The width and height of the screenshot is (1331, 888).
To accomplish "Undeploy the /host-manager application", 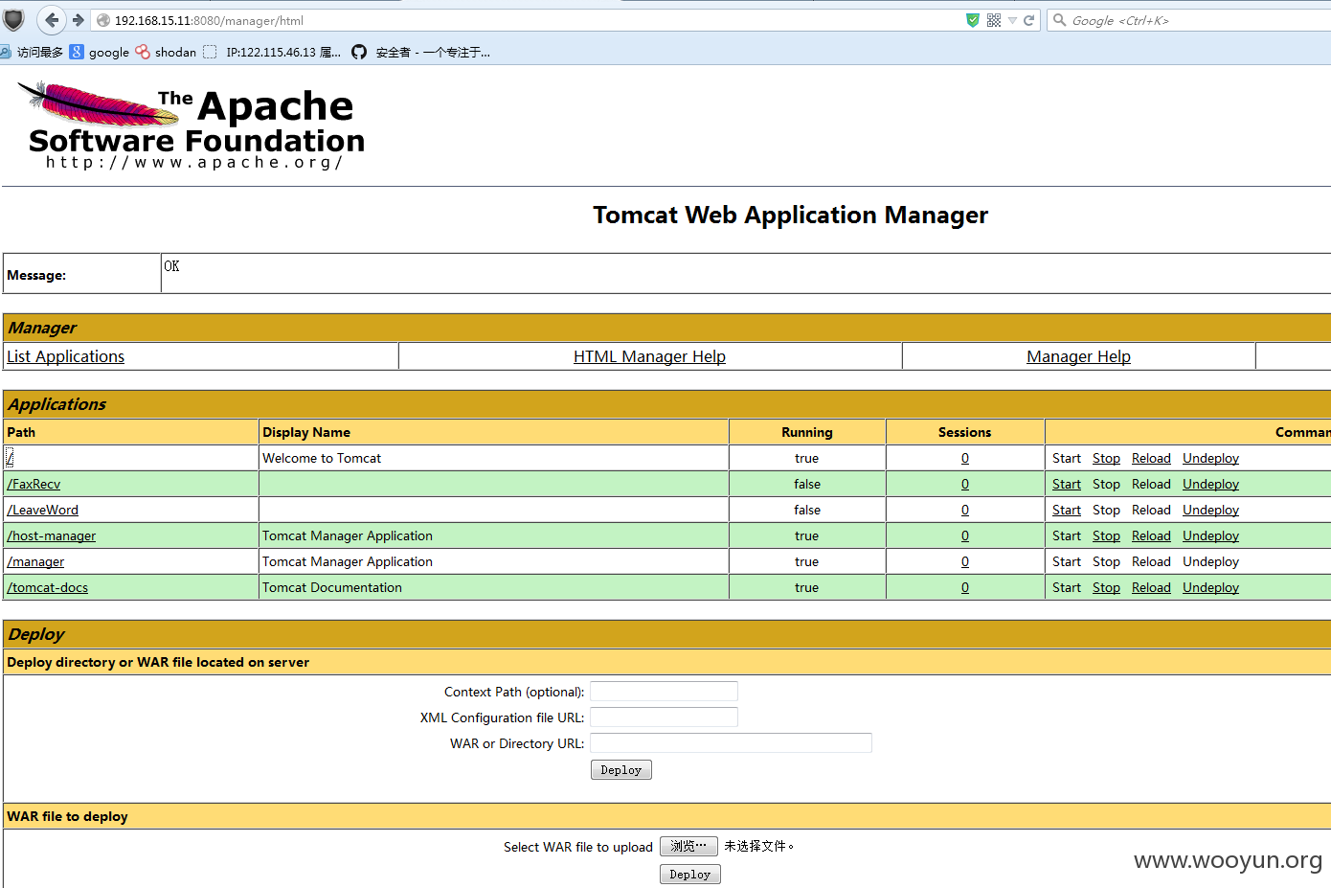I will tap(1210, 535).
